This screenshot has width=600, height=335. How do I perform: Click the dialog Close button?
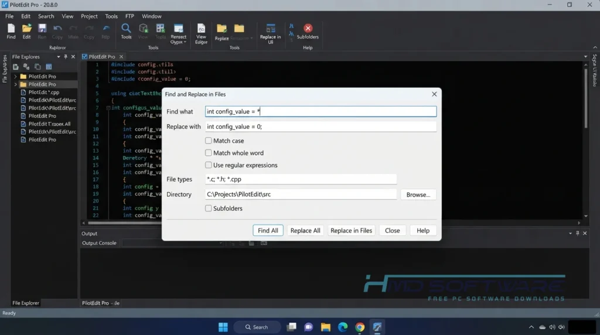pos(392,231)
